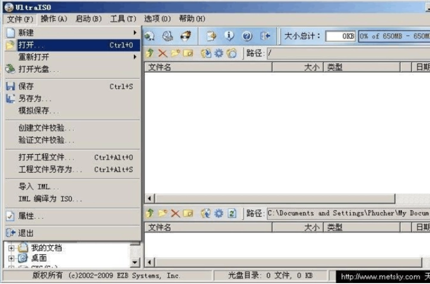This screenshot has height=284, width=430.
Task: Go up a folder in the image pane toolbar
Action: (150, 53)
